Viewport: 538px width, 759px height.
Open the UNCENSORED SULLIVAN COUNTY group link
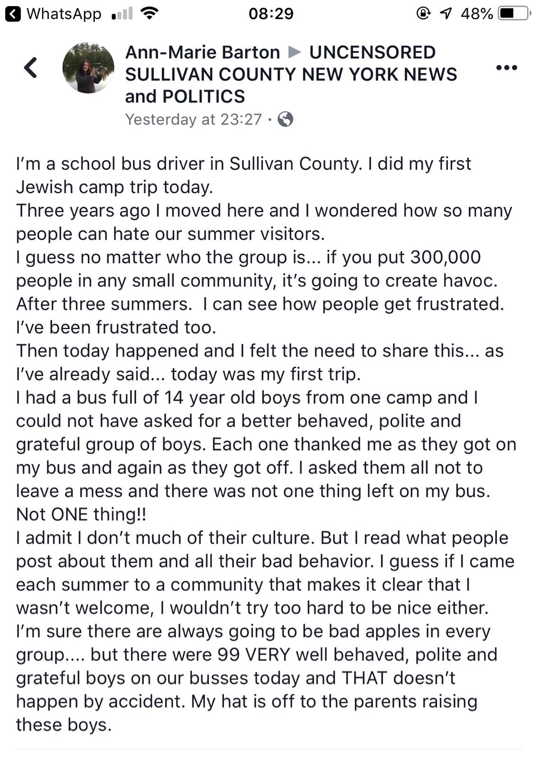290,74
